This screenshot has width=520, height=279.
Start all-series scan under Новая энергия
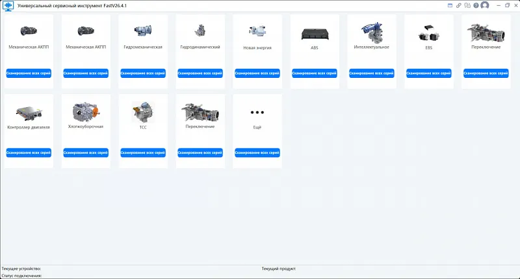[257, 73]
